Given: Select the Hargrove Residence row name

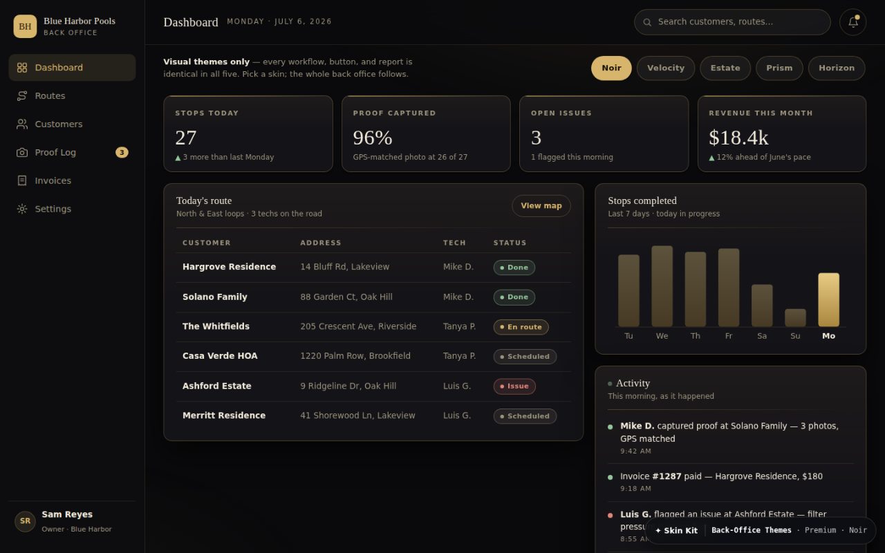Looking at the screenshot, I should click(229, 267).
